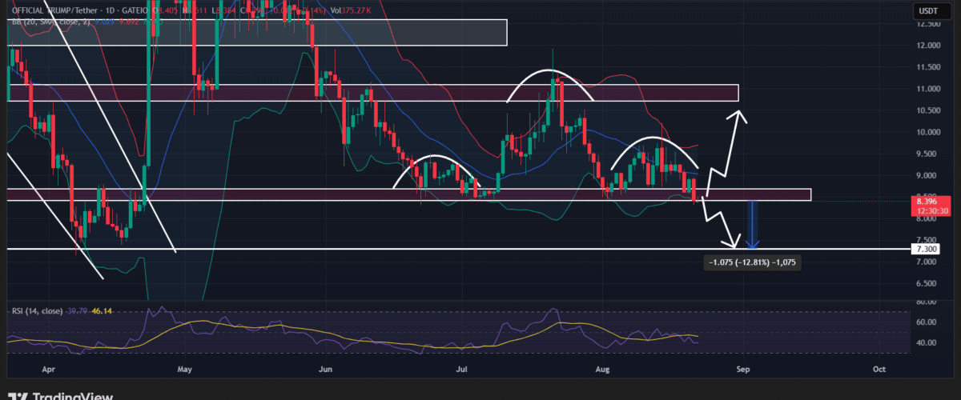This screenshot has height=400, width=961.
Task: Select the blue price range measurement arrow
Action: tap(753, 224)
